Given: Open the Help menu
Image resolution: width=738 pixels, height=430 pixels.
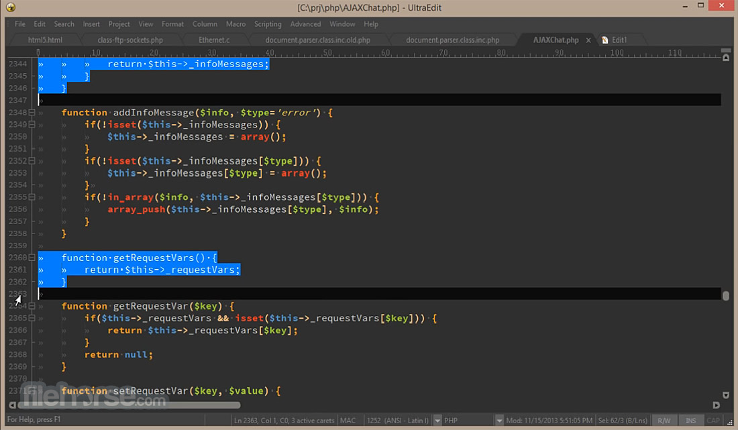Looking at the screenshot, I should 371,24.
